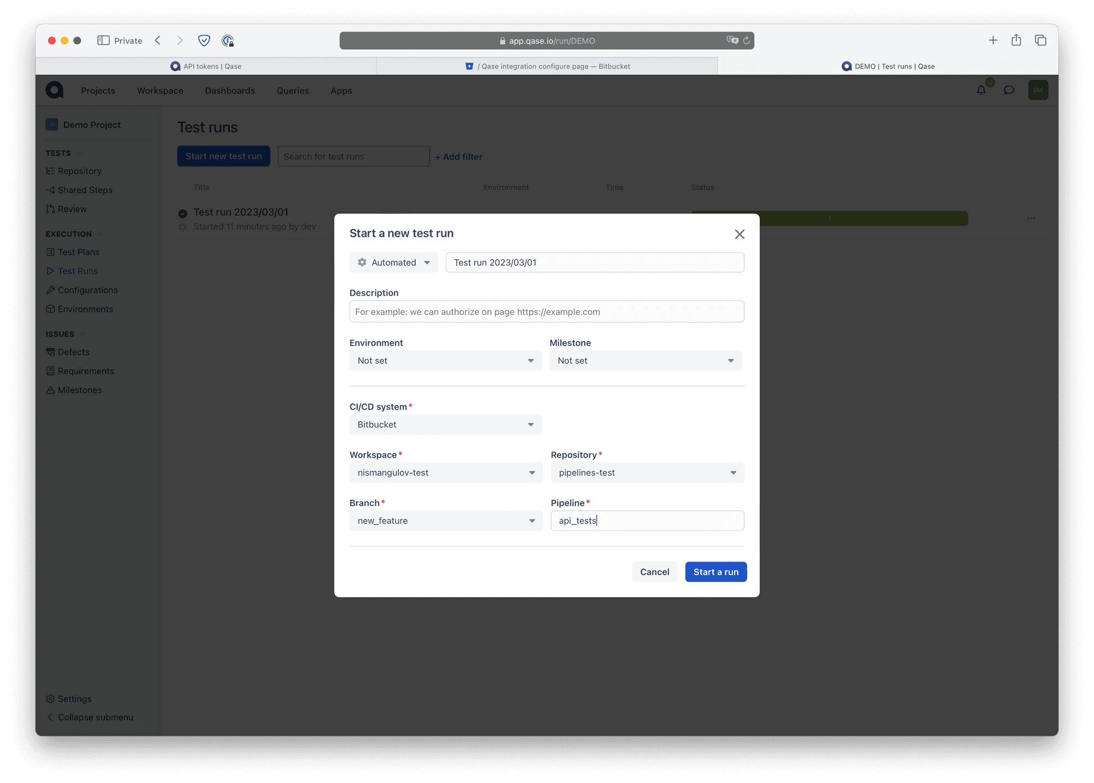Viewport: 1094px width, 783px height.
Task: Open the three-dot menu for the test run row
Action: tap(1031, 219)
